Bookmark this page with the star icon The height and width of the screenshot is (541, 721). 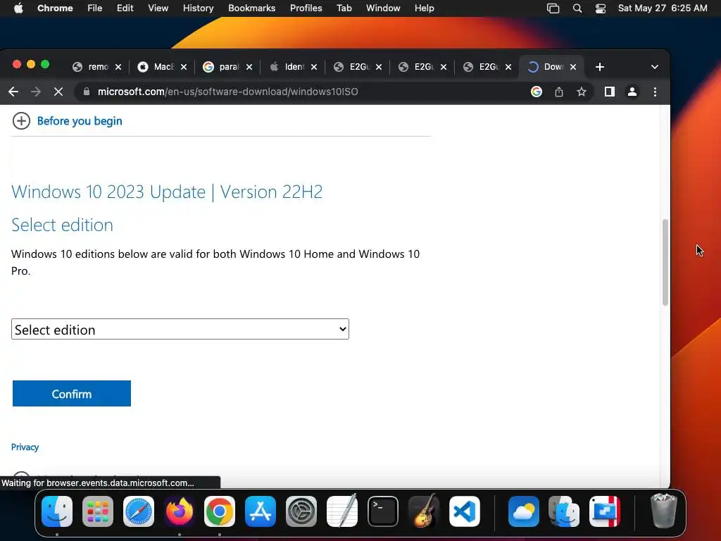pyautogui.click(x=582, y=92)
